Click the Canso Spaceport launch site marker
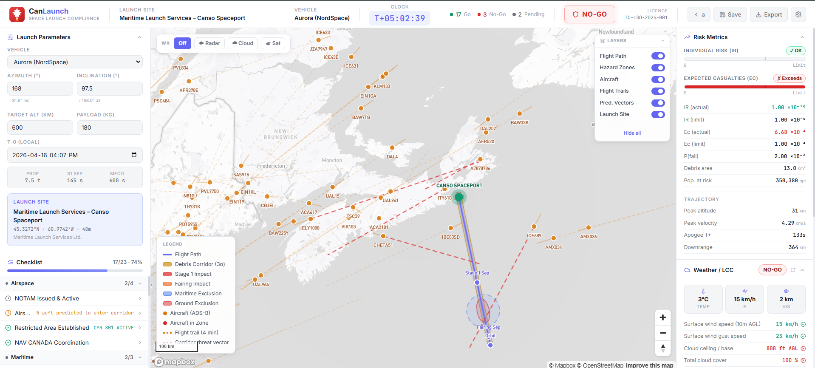This screenshot has width=815, height=368. pos(458,197)
